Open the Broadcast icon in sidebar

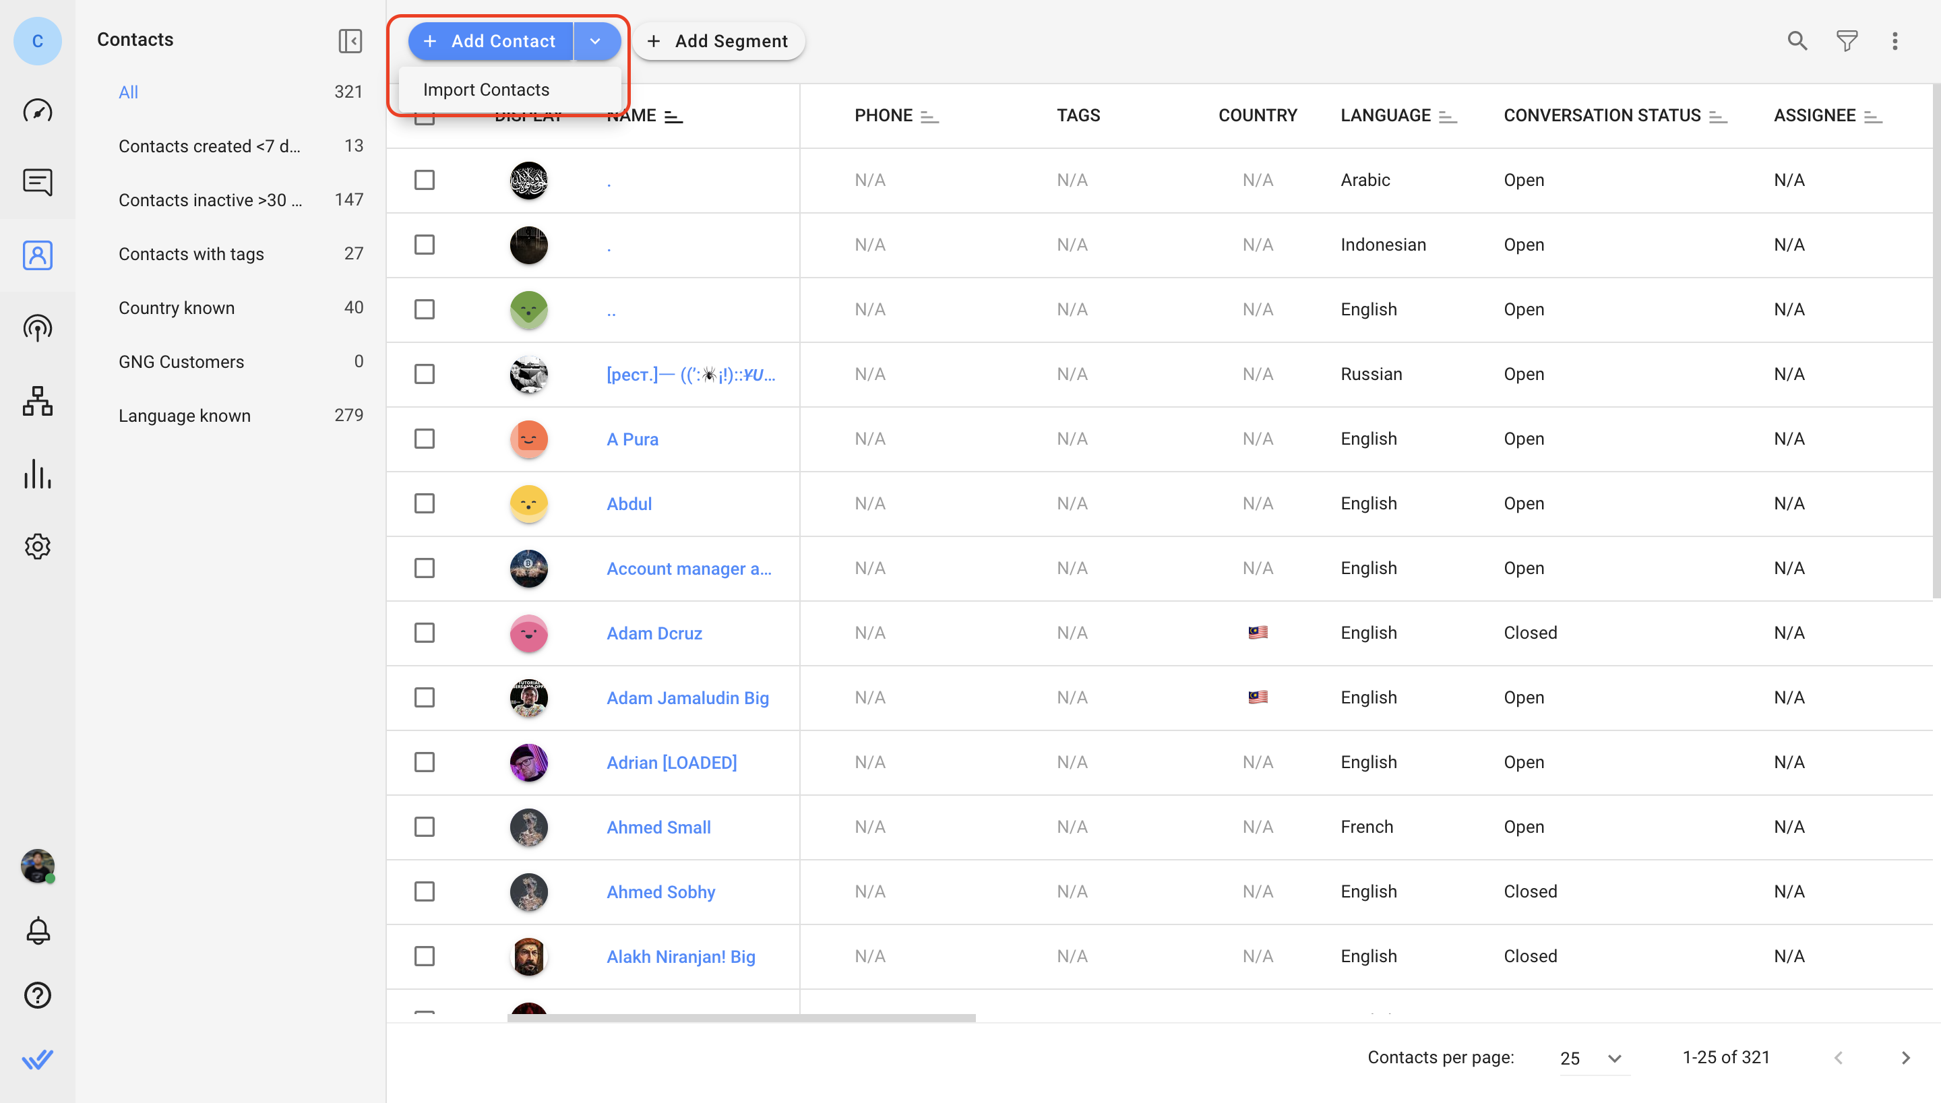(x=37, y=327)
